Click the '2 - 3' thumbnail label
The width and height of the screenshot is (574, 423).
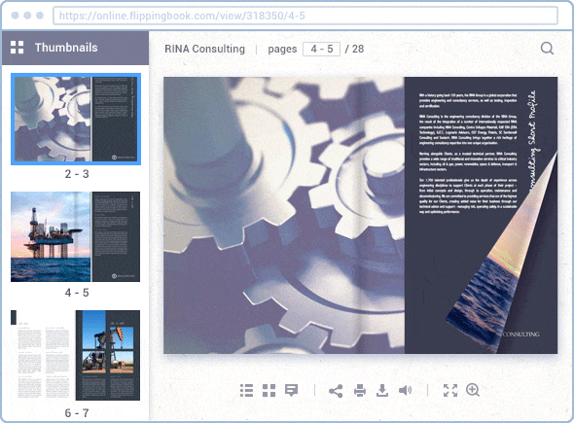[x=77, y=174]
